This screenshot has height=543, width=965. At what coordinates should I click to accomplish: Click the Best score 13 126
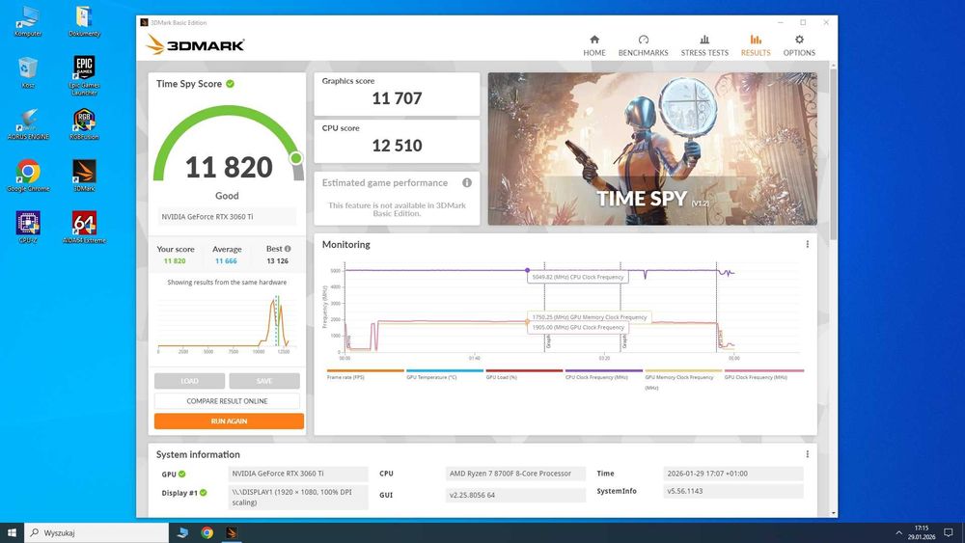(278, 260)
